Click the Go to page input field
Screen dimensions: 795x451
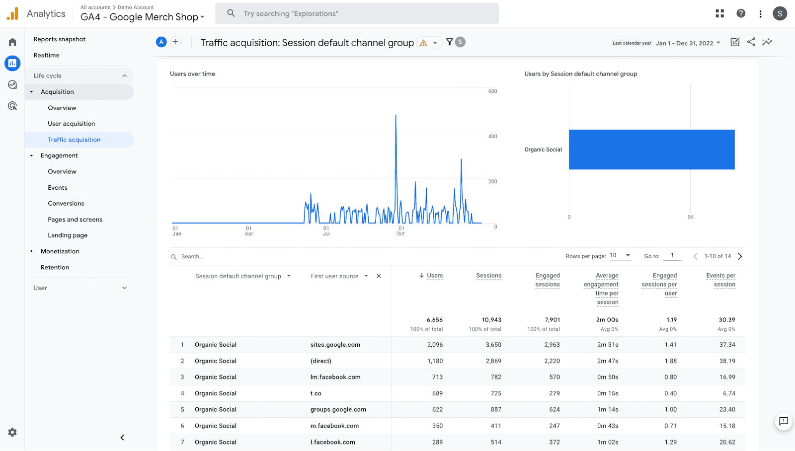pos(672,255)
